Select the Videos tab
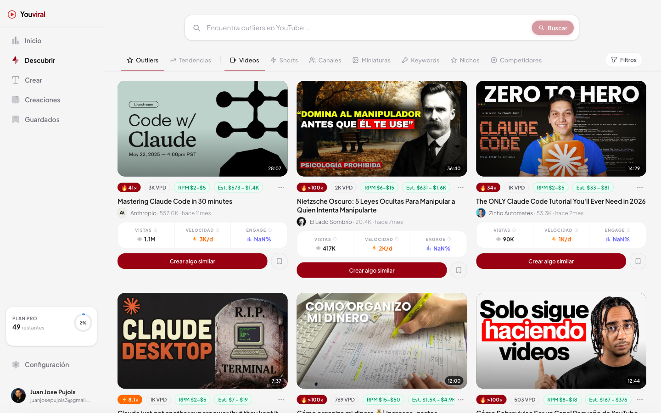The height and width of the screenshot is (413, 661). pyautogui.click(x=245, y=60)
